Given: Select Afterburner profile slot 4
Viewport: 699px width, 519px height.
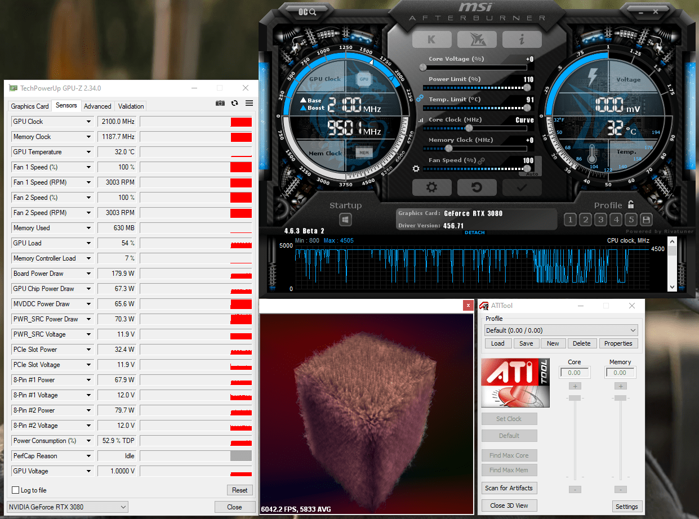Looking at the screenshot, I should pos(616,220).
